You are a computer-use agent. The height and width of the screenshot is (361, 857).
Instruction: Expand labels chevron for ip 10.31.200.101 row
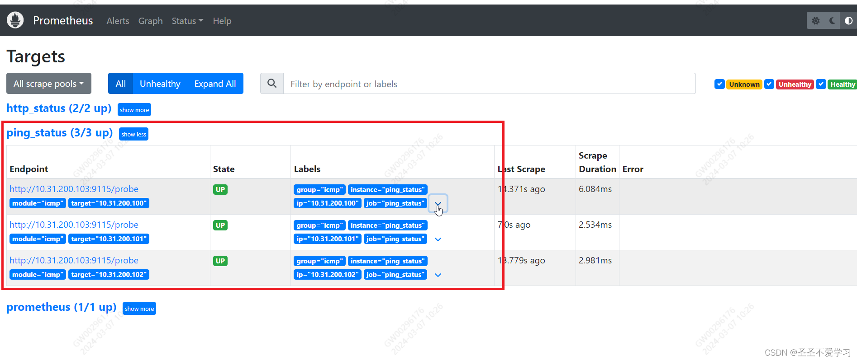(x=438, y=239)
